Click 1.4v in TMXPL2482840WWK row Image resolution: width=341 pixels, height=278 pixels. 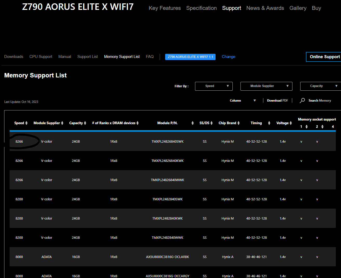(x=283, y=238)
